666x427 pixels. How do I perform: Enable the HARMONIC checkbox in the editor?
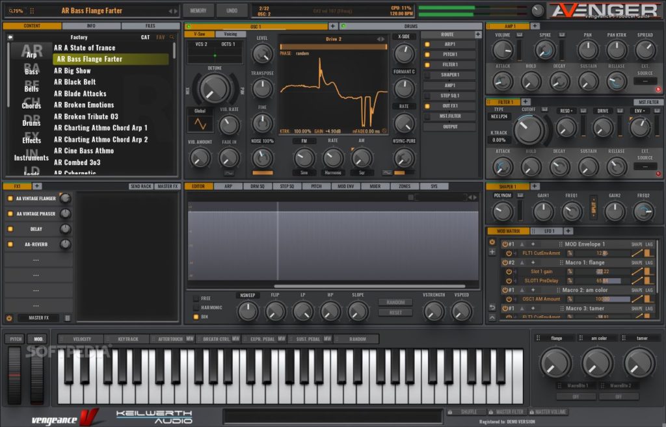coord(196,307)
